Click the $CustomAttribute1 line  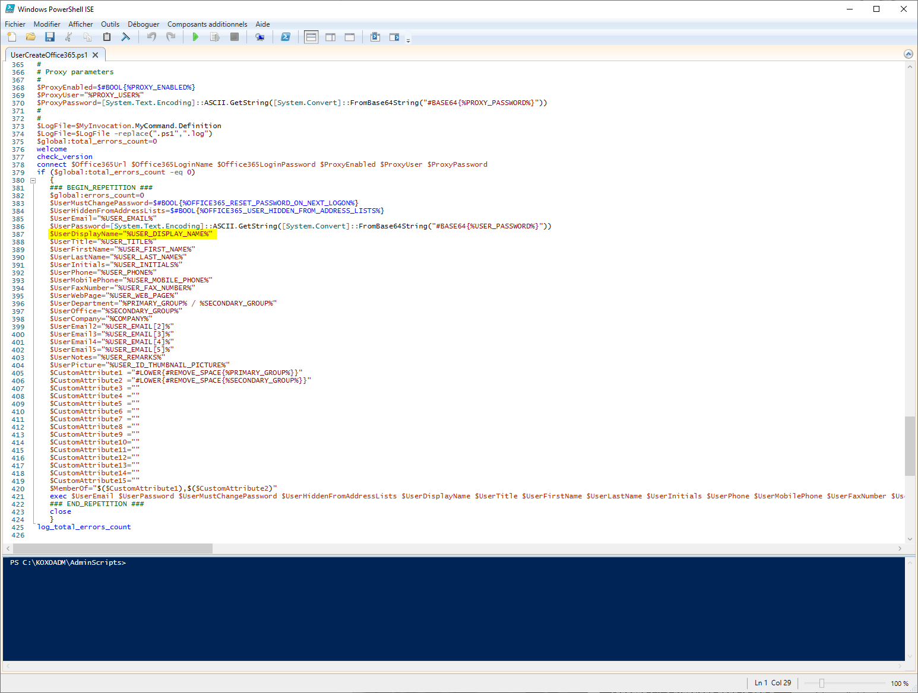point(176,373)
